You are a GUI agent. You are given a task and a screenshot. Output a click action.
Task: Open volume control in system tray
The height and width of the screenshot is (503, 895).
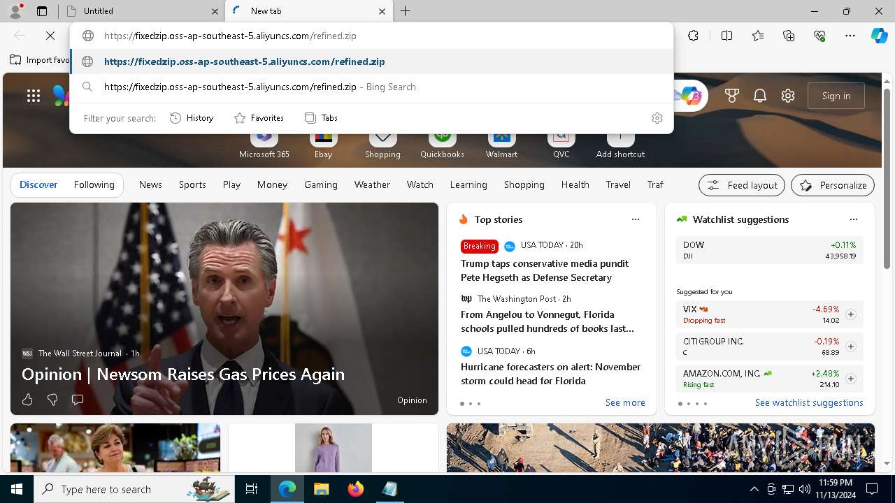pyautogui.click(x=804, y=489)
